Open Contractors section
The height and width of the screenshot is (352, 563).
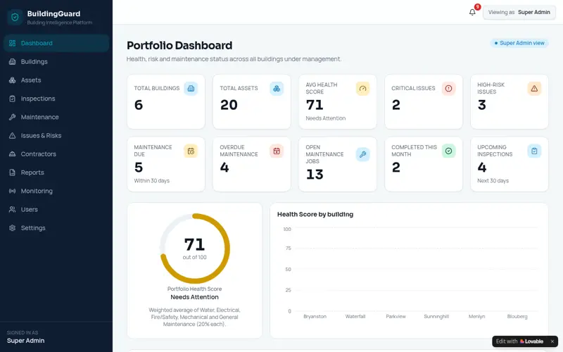pyautogui.click(x=56, y=154)
